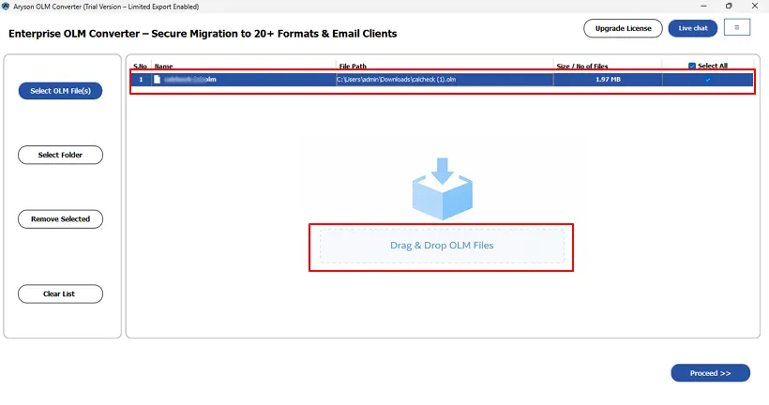
Task: Click the file icon in the .olm row
Action: tap(157, 80)
